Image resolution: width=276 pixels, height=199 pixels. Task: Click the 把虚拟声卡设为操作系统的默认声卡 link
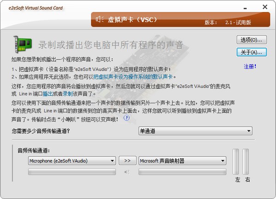click(134, 77)
